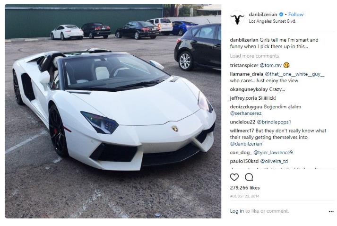Image resolution: width=337 pixels, height=226 pixels.
Task: Click the @tom.rav mention
Action: tap(270, 65)
